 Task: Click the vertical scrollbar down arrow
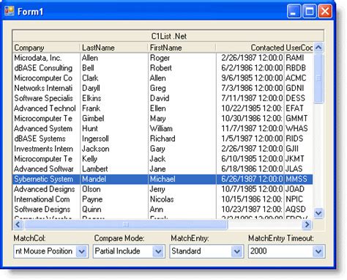coord(318,213)
